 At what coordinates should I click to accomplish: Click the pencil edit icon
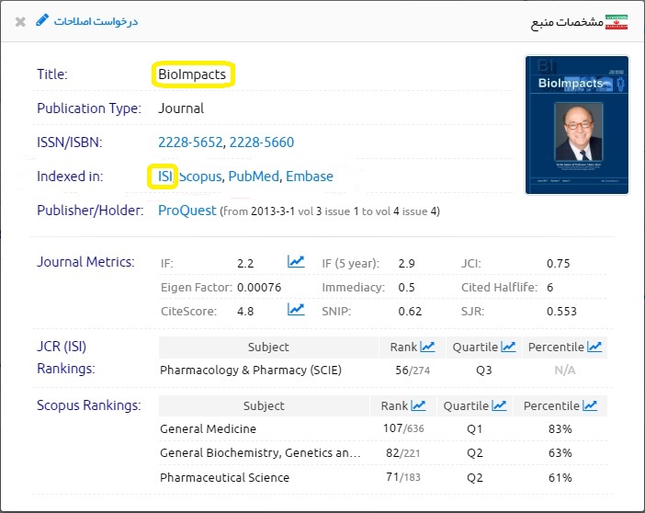tap(42, 20)
